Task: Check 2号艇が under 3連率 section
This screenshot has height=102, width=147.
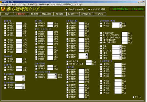Action: pyautogui.click(x=5, y=70)
